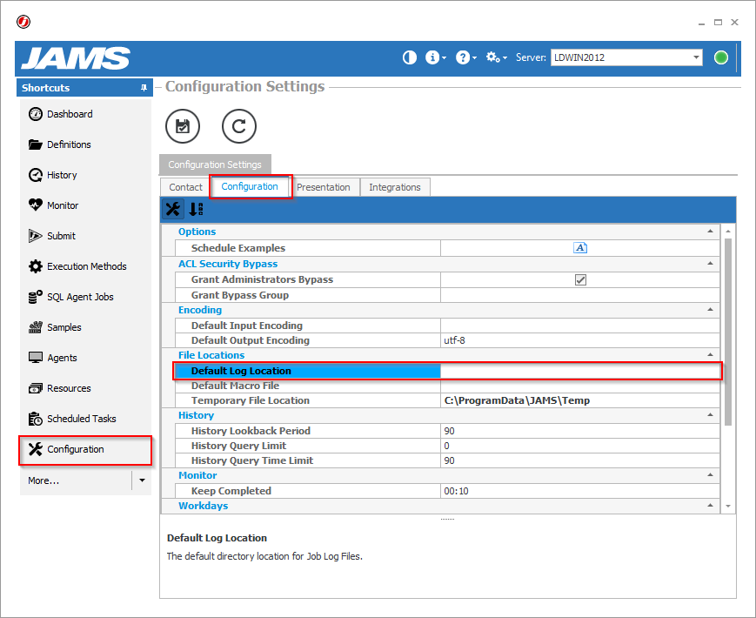Edit the Default Log Location value
The height and width of the screenshot is (618, 756).
tap(580, 371)
